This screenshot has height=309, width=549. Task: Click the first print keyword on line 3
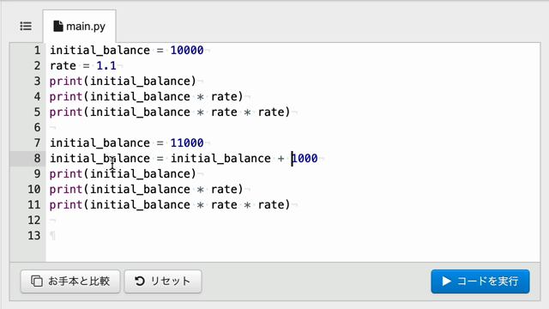[66, 82]
